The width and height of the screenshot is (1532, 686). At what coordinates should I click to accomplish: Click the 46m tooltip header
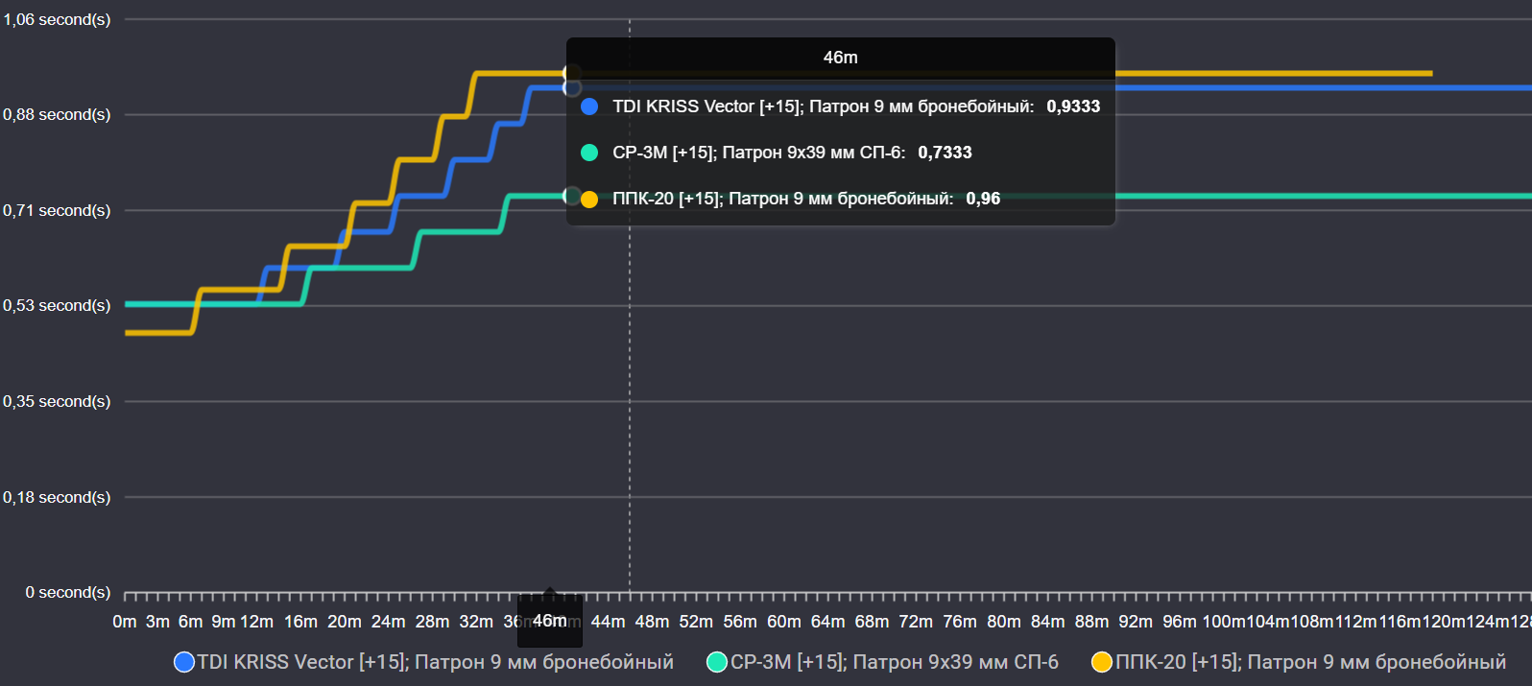pos(841,58)
